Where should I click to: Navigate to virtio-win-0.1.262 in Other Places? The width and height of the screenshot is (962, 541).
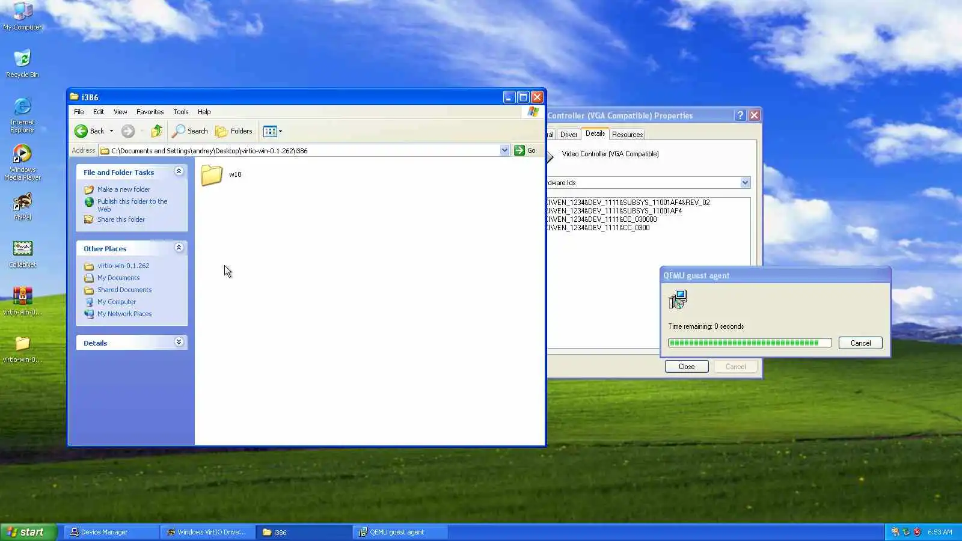click(123, 266)
